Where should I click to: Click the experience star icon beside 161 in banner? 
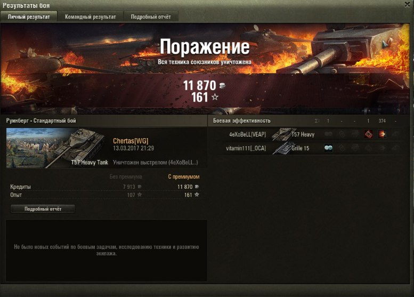pos(215,97)
